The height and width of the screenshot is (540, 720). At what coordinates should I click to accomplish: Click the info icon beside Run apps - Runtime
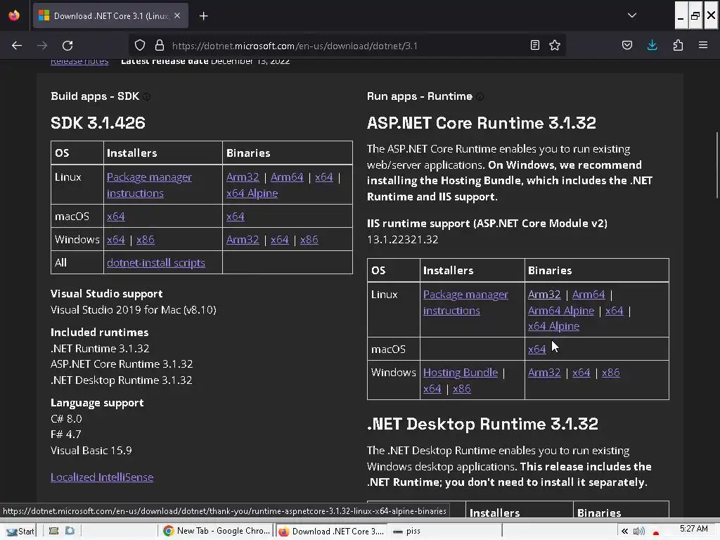pos(480,96)
